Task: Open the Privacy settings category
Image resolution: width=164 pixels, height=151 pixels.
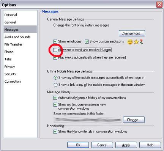Action: (9, 67)
